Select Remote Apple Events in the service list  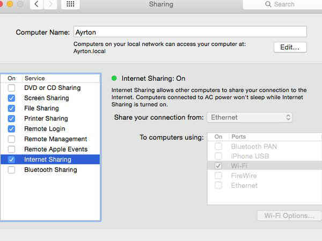point(55,149)
